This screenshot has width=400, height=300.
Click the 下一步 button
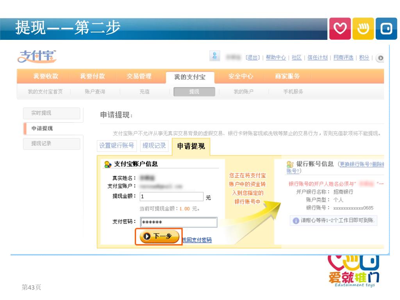click(x=159, y=236)
